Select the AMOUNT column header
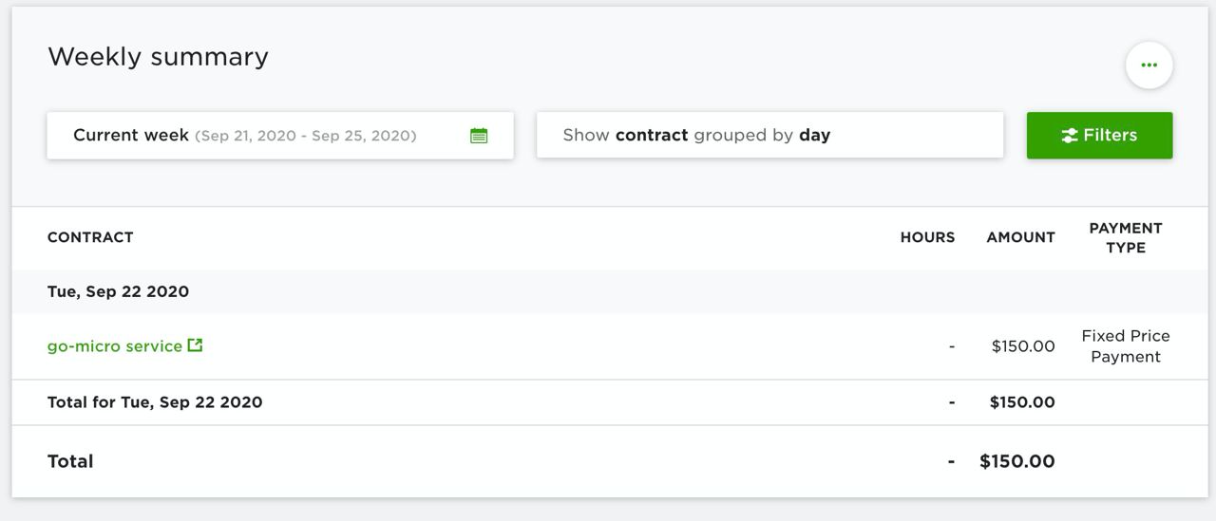Viewport: 1216px width, 521px height. coord(1020,237)
